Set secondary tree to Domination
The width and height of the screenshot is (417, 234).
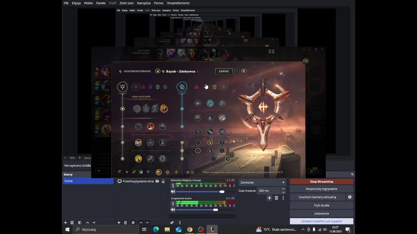(196, 87)
